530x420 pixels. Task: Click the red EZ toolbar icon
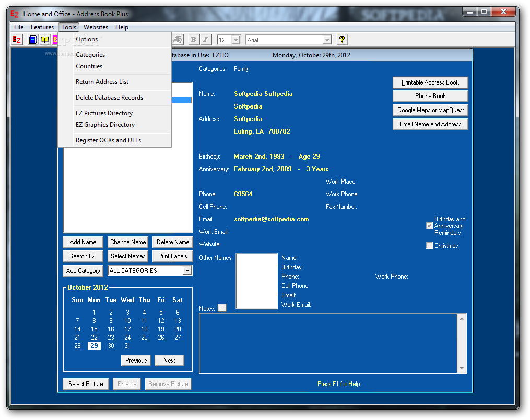[17, 40]
